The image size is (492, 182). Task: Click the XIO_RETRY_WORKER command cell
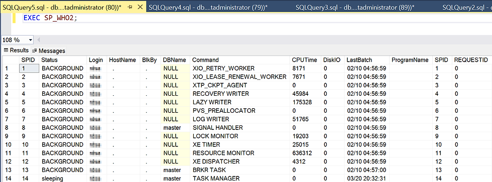tap(240, 68)
